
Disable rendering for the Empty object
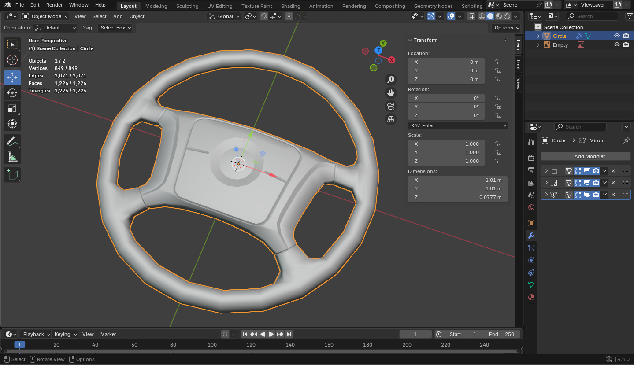pos(626,45)
